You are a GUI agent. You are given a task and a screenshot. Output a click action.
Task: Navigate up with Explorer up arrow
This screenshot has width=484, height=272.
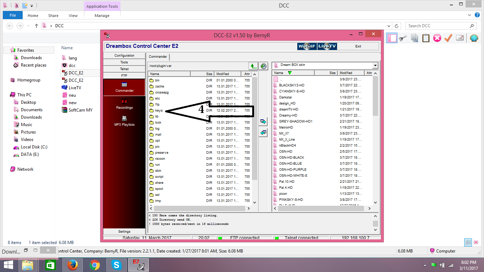(x=36, y=26)
